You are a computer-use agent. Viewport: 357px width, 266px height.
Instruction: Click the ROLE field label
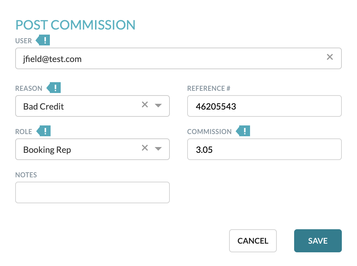click(23, 132)
